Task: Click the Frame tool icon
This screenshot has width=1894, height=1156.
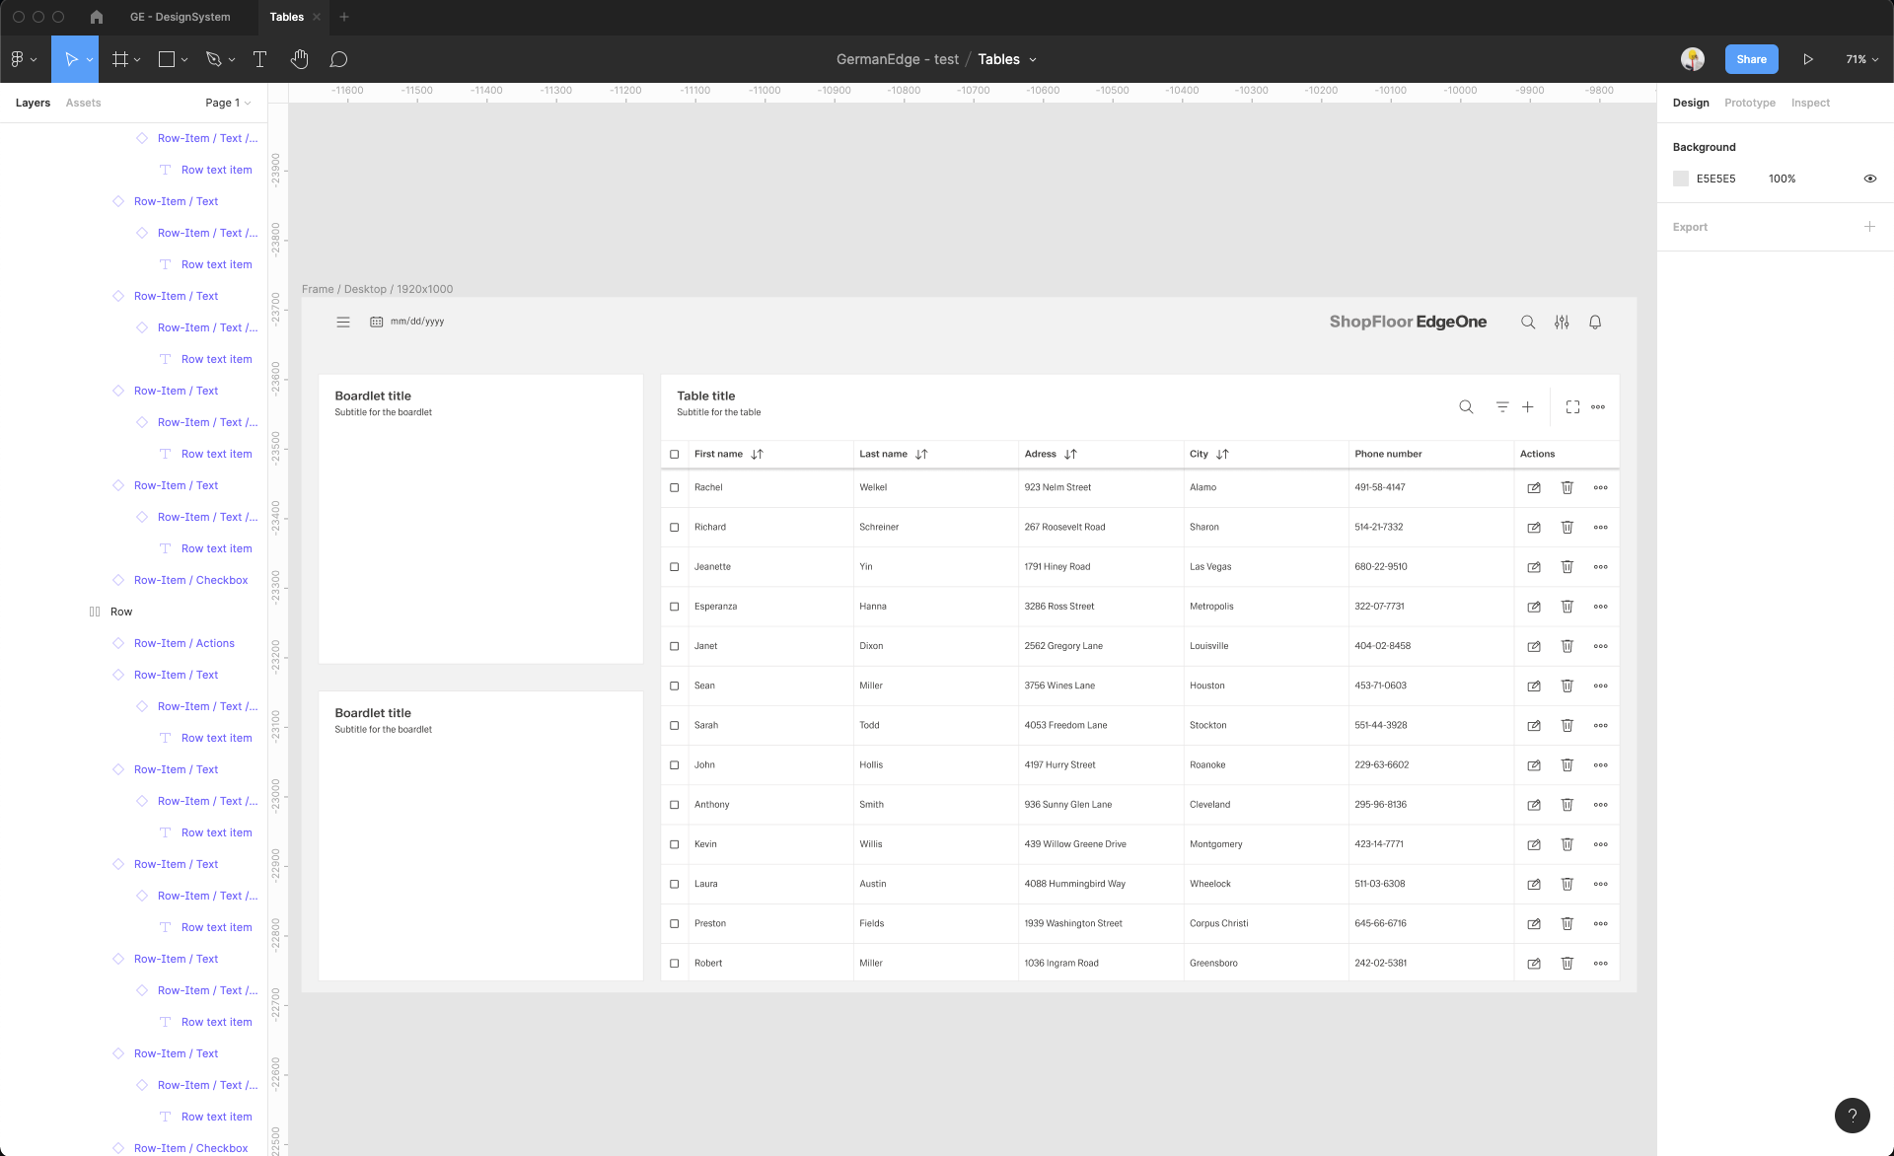Action: click(120, 59)
